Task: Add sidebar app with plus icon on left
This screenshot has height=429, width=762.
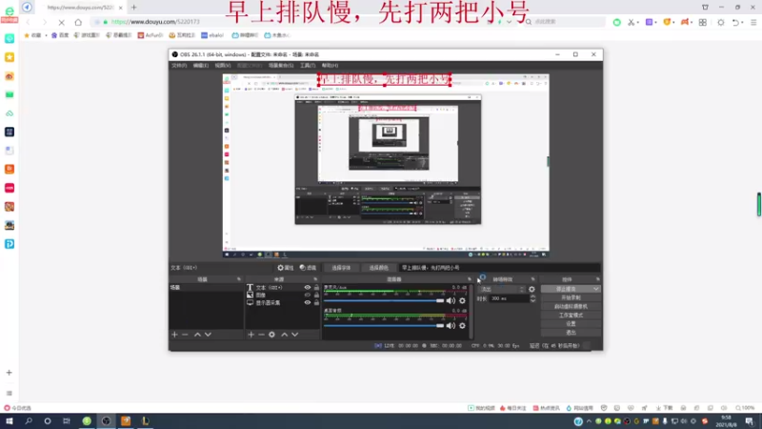Action: point(10,373)
